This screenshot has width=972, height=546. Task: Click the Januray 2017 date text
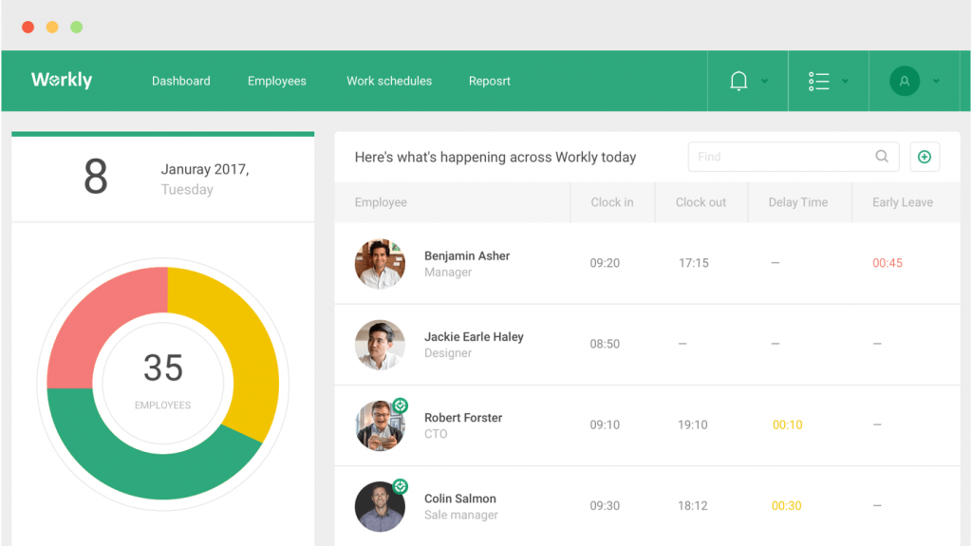click(205, 169)
